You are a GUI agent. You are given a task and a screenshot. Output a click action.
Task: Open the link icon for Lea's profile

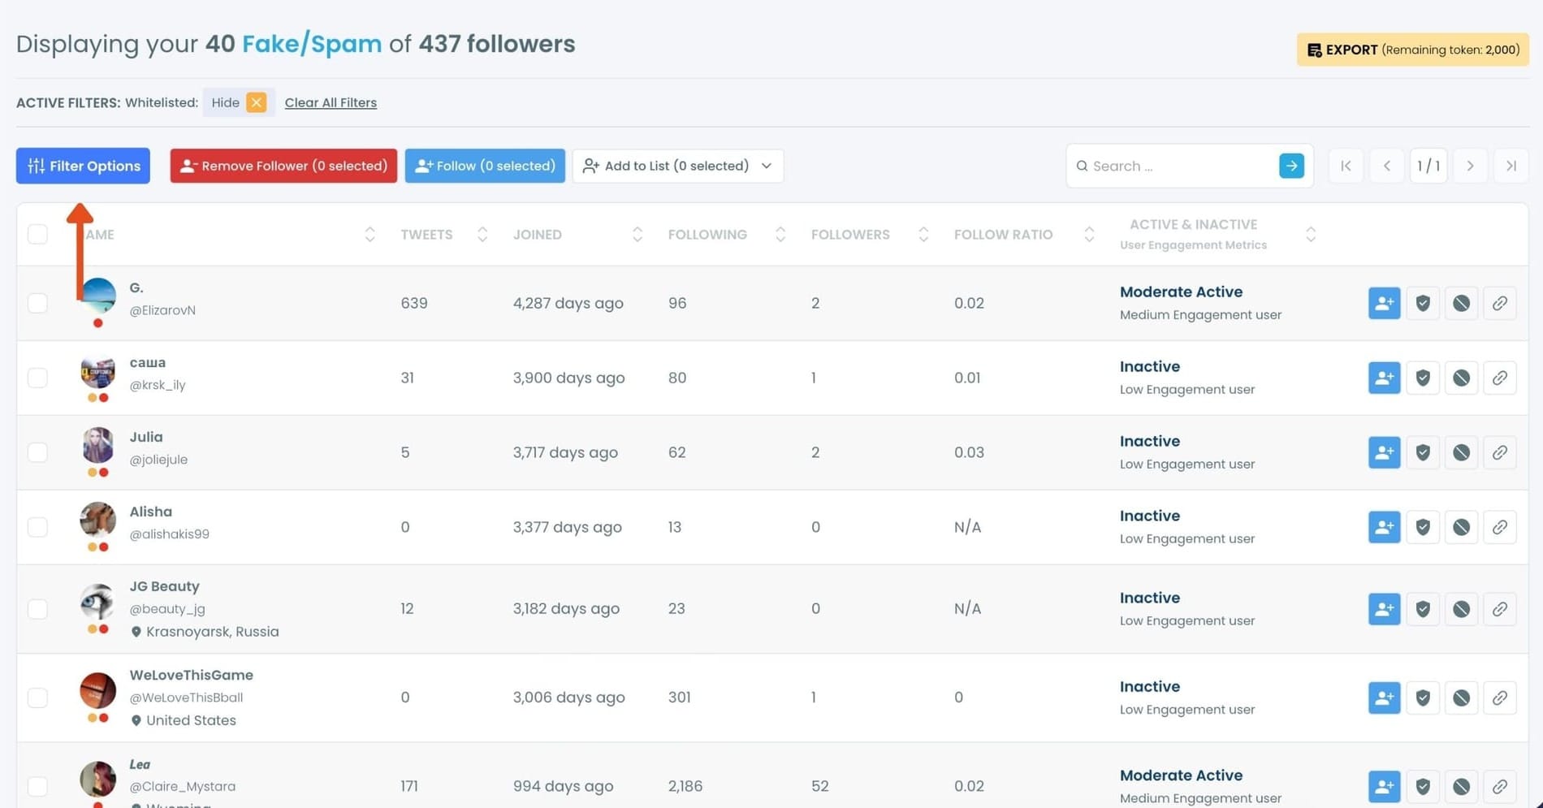tap(1500, 786)
